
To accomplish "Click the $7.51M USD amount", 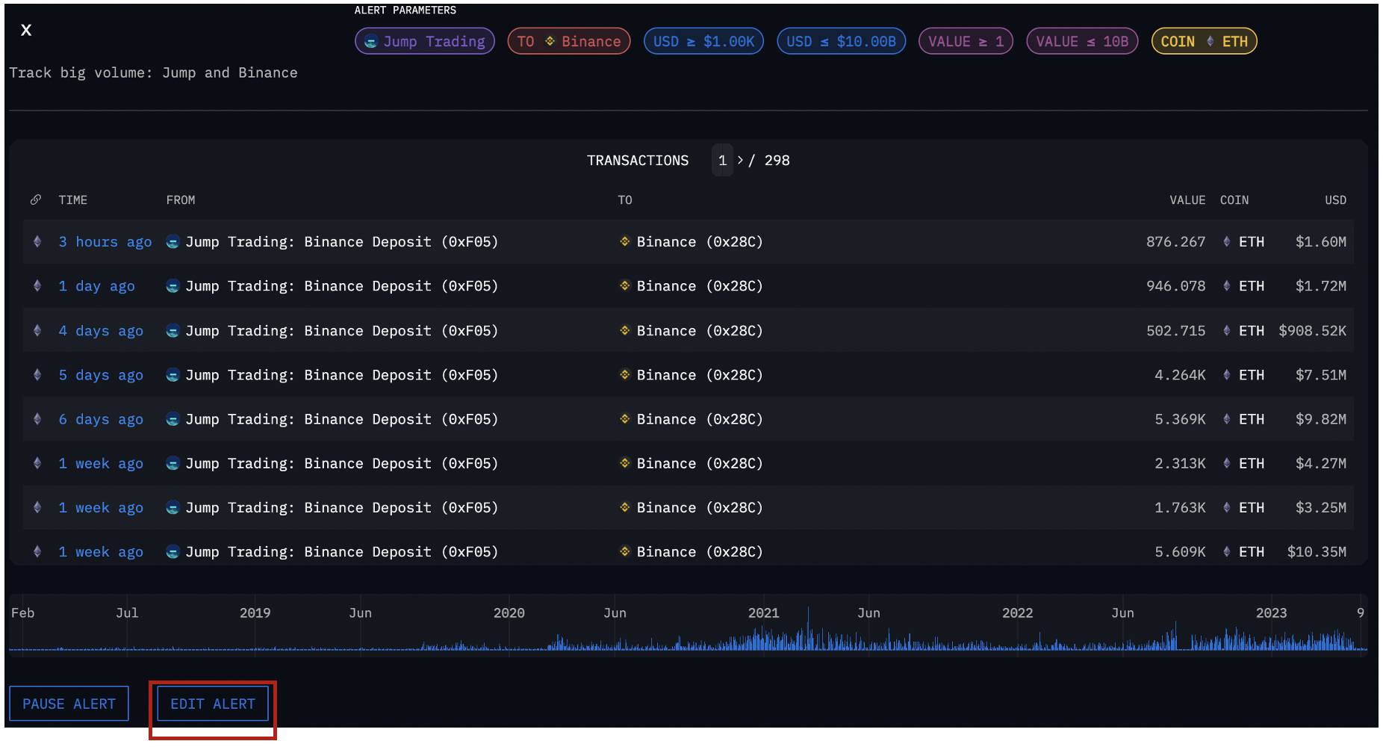I will 1320,375.
